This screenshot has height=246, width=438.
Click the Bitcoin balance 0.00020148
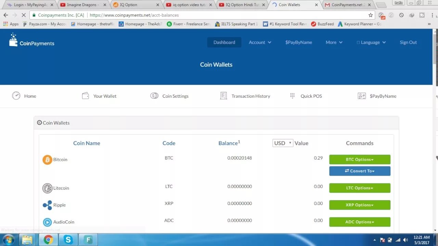pos(240,158)
